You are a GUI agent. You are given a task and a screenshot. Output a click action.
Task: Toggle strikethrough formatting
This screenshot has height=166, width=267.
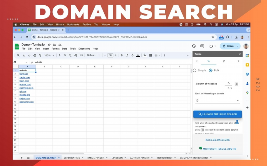132,55
